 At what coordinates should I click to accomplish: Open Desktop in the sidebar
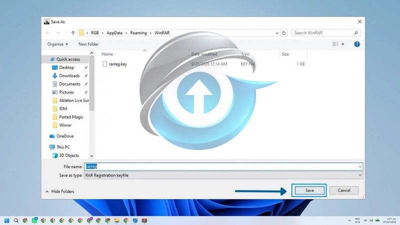66,67
